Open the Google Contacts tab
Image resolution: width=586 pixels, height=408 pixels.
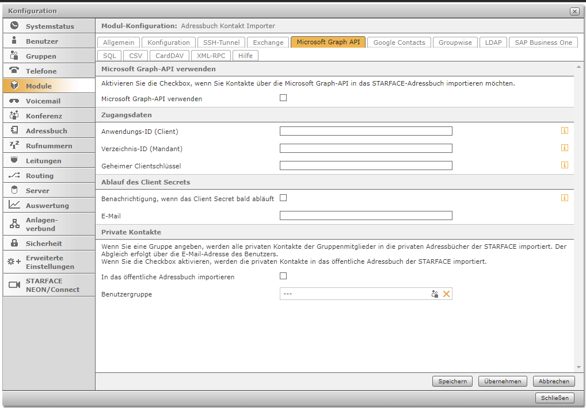click(x=399, y=43)
